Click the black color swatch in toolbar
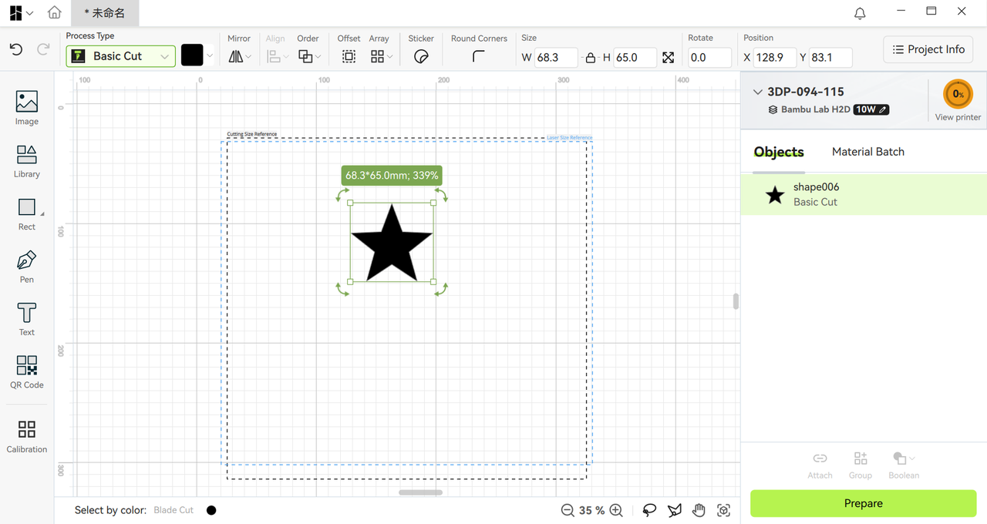 click(192, 55)
